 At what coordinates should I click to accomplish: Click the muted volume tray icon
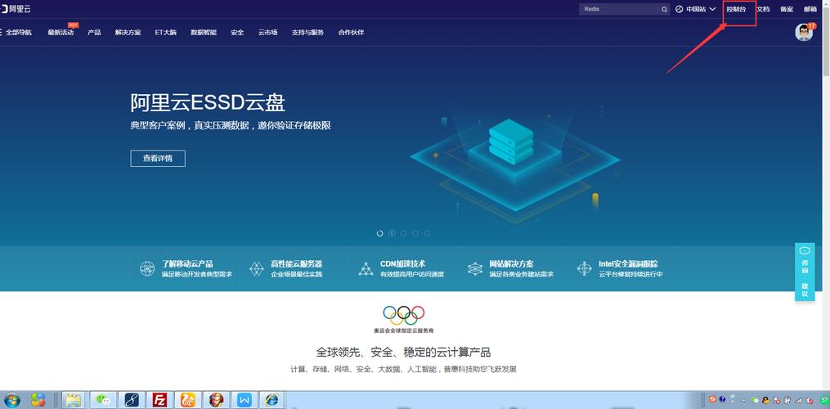point(810,401)
